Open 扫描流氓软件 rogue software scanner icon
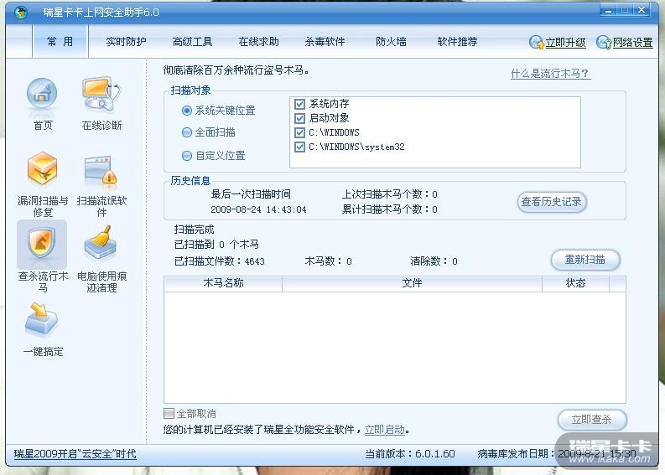Screen dimensions: 665x475 [x=101, y=171]
